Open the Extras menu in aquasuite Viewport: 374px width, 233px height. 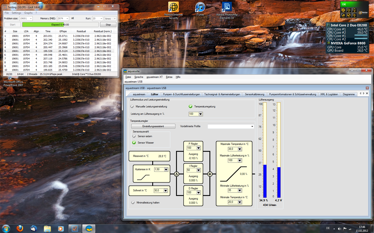click(169, 77)
